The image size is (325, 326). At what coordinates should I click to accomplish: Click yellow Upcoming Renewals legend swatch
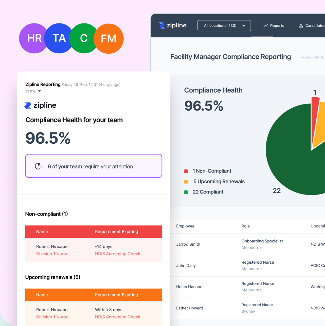coord(186,182)
